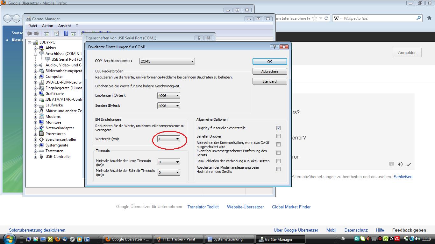Enable the Serieller Drucker checkbox

point(278,136)
